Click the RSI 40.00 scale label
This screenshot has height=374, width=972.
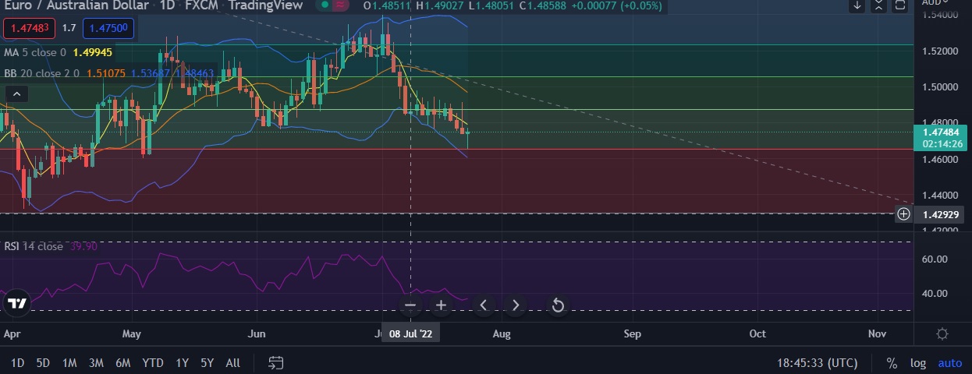coord(935,294)
